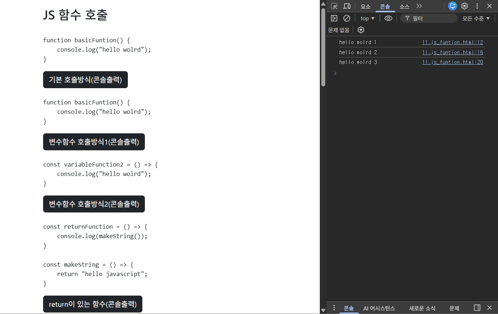The height and width of the screenshot is (314, 498).
Task: Open source link 11.js_funtion.html:16
Action: tap(453, 52)
